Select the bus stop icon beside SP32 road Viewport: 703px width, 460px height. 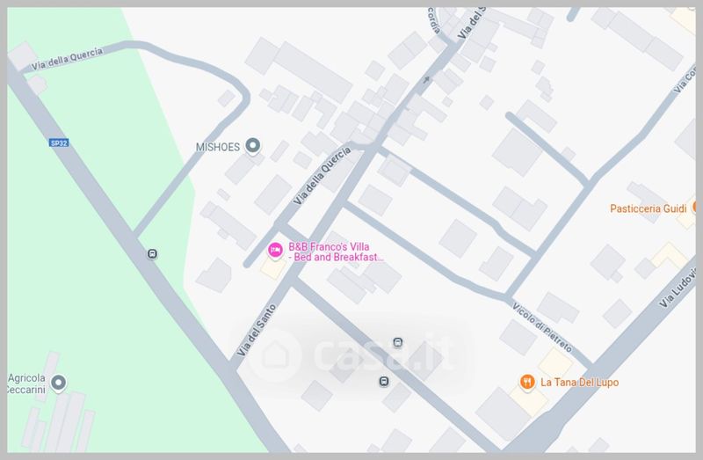[152, 254]
